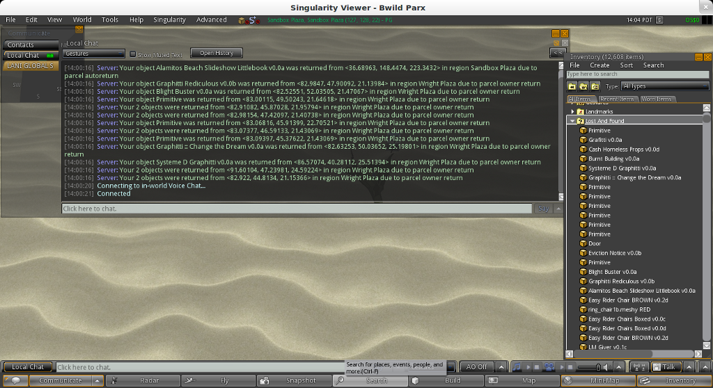Toggle the Mini-Map panel button
This screenshot has width=713, height=388.
(598, 380)
